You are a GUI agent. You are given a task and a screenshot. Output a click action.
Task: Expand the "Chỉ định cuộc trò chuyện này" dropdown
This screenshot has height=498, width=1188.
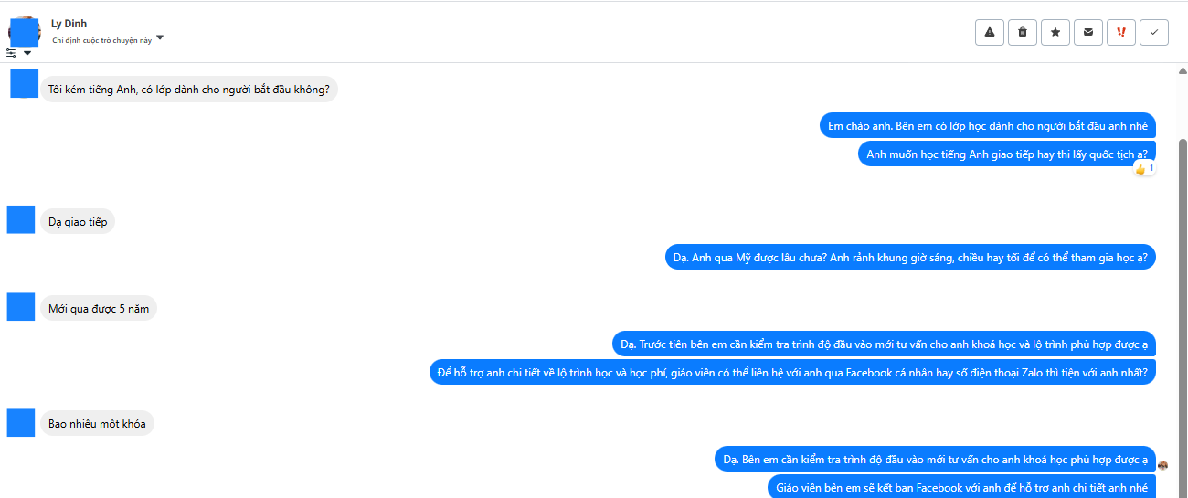click(x=160, y=38)
